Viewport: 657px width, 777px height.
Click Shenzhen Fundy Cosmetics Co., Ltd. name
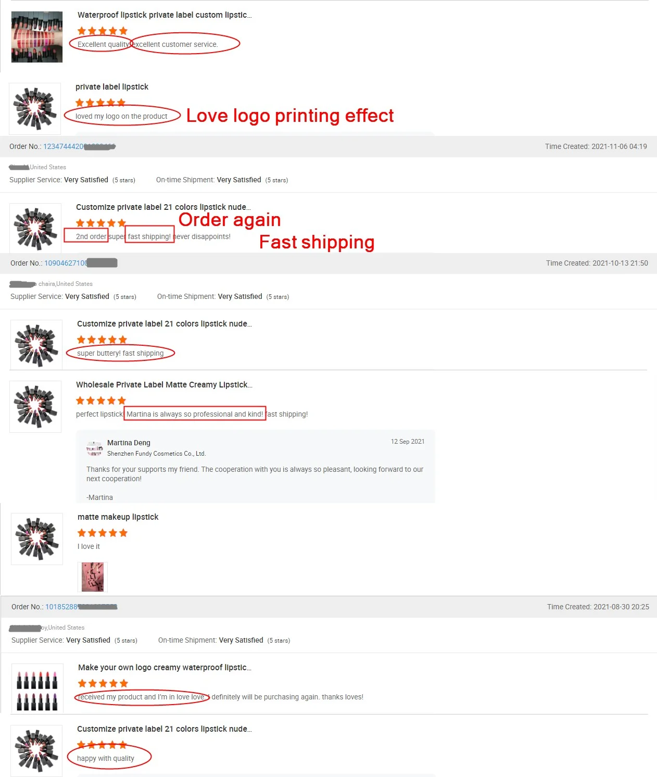[x=156, y=454]
